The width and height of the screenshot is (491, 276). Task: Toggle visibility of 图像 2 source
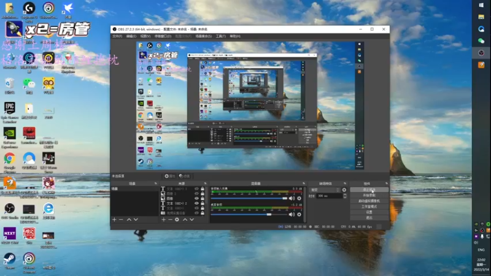tap(196, 194)
